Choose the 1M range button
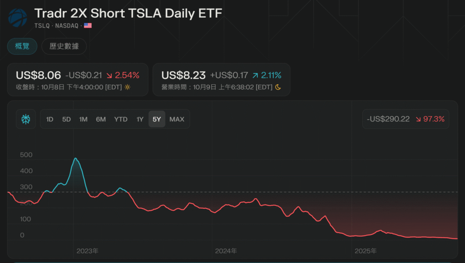Screen dimensions: 465x263 [83, 119]
